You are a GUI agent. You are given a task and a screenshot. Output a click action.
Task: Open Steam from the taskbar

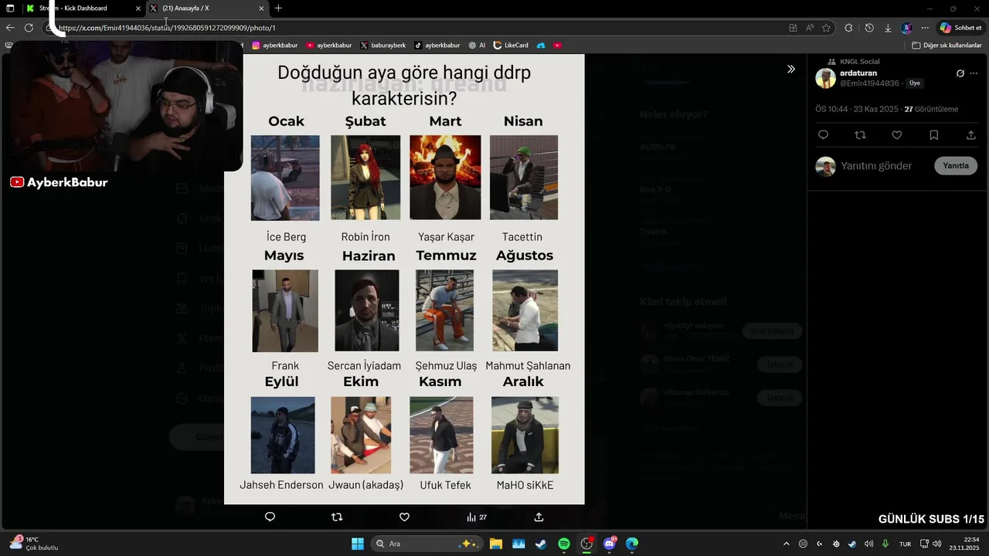pos(541,544)
